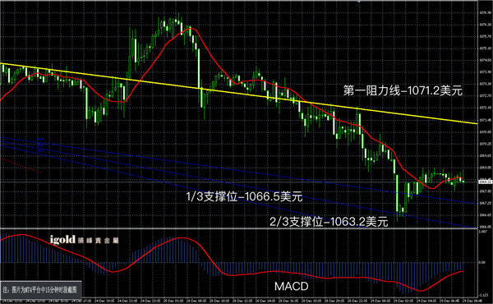Click the red MACD signal line endpoint
This screenshot has height=304, width=493.
(463, 271)
